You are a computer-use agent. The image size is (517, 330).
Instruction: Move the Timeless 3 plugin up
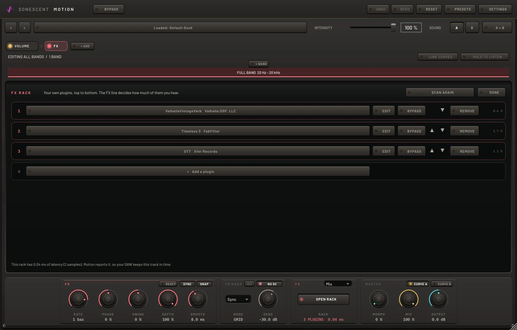coord(432,130)
